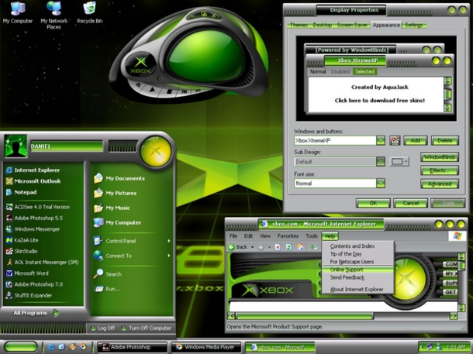The height and width of the screenshot is (354, 473).
Task: Expand the Font size dropdown
Action: click(381, 183)
